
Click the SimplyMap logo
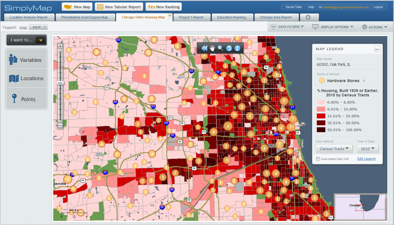click(28, 8)
